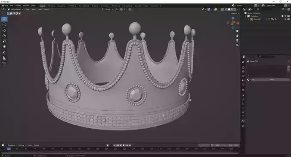
Task: Open the Object Constraints tab icon
Action: 243,112
